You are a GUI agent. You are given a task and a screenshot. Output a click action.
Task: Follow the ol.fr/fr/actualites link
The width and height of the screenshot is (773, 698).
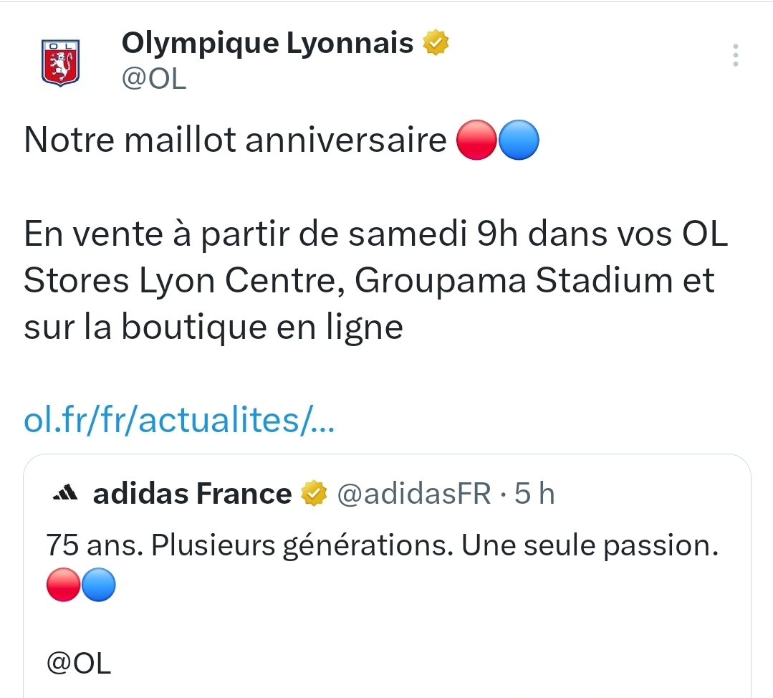coord(179,420)
